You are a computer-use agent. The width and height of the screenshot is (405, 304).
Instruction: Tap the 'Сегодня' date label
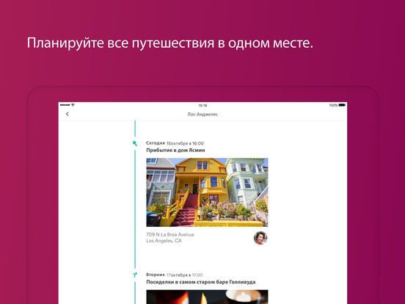(x=156, y=143)
